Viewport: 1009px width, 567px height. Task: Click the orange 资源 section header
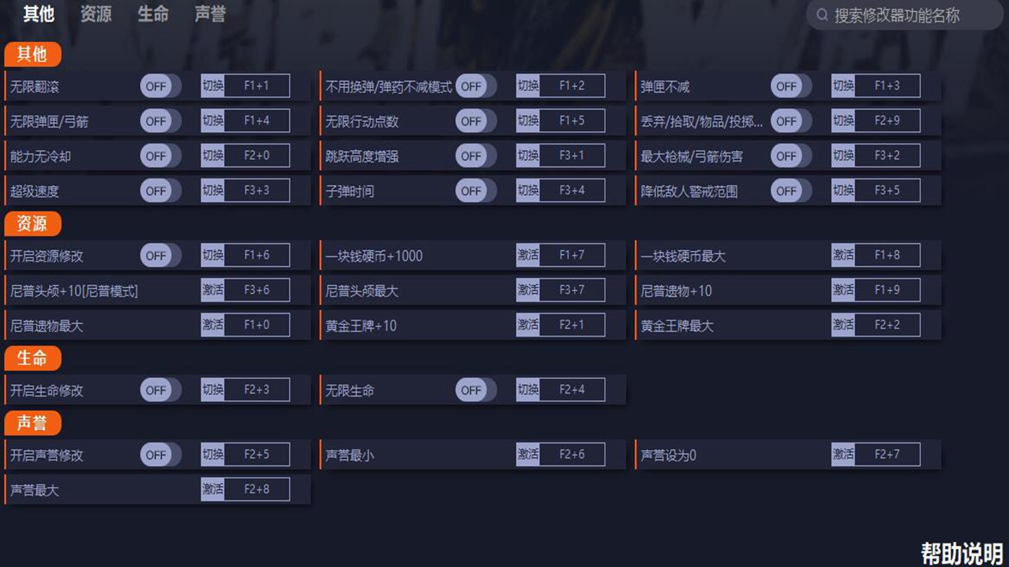pyautogui.click(x=32, y=224)
